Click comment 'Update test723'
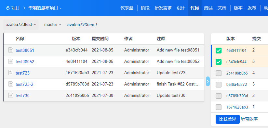Image resolution: width=268 pixels, height=128 pixels. pos(171,73)
